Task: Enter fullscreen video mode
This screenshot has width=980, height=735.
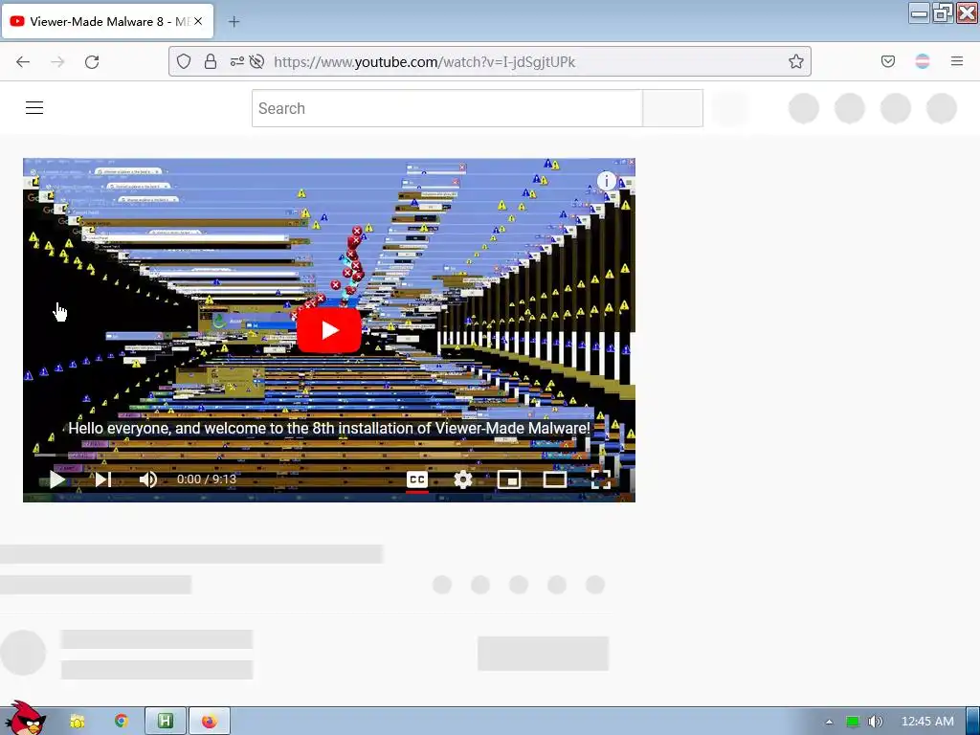Action: tap(601, 479)
